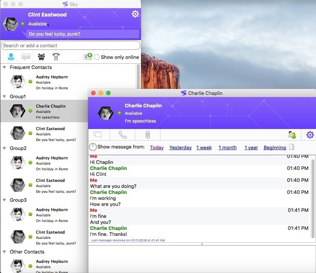Select Audrey Hepburn in Group3

(44, 215)
